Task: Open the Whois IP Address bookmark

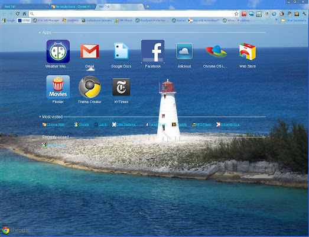Action: pos(239,20)
